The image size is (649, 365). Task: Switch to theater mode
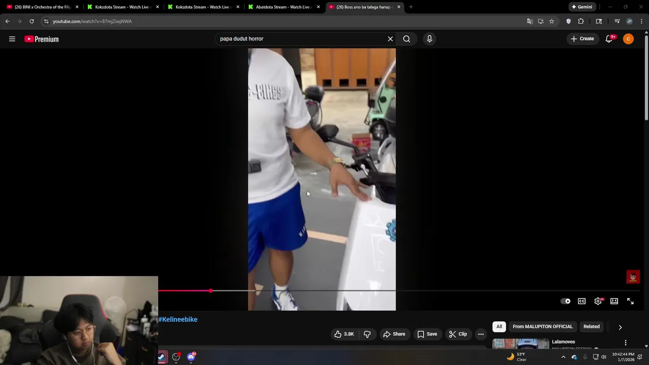tap(614, 301)
